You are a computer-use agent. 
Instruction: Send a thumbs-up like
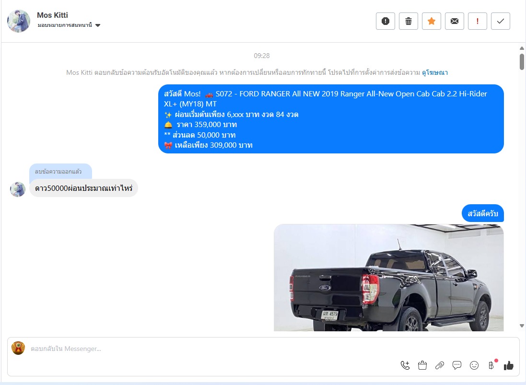pyautogui.click(x=509, y=365)
